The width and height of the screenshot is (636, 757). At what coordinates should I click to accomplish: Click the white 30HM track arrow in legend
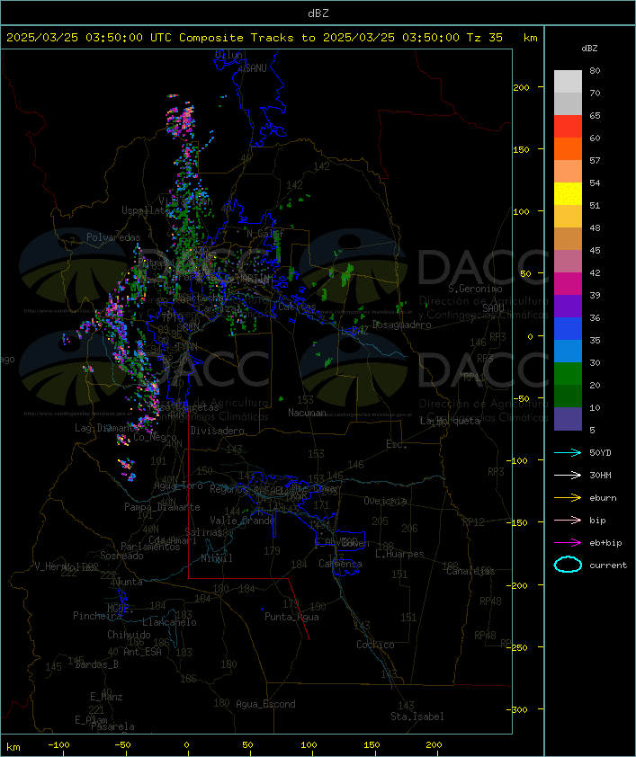(x=568, y=475)
